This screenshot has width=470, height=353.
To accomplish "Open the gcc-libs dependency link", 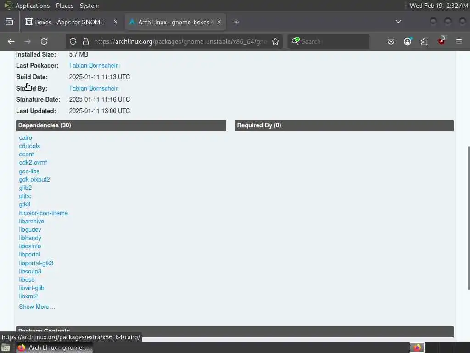I will 29,171.
